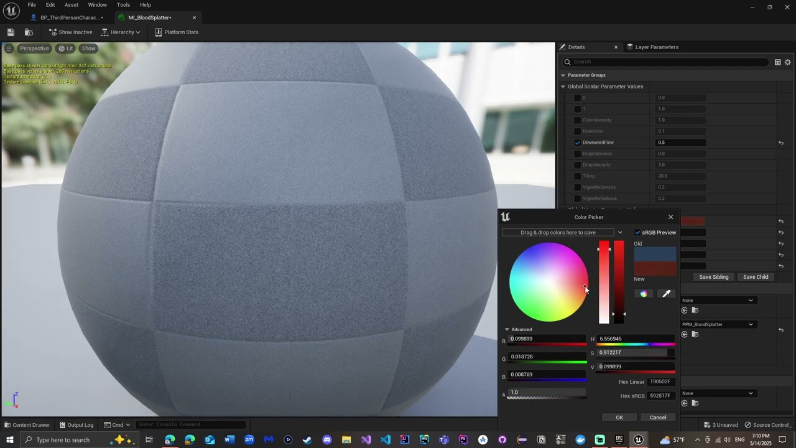Click the DownwardFlow value field 0.5
This screenshot has width=796, height=448.
click(680, 142)
